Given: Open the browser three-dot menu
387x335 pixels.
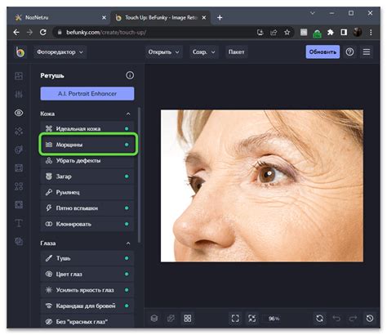Looking at the screenshot, I should (371, 33).
